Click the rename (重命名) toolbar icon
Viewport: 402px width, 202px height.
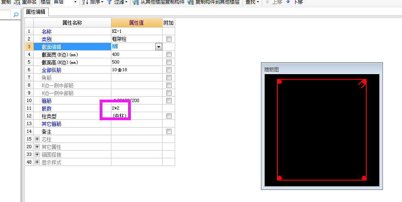point(17,2)
